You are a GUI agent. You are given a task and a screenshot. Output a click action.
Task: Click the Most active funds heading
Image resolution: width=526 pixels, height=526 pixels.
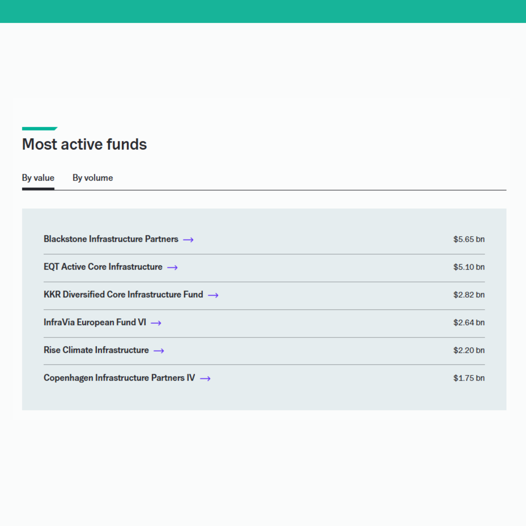pos(84,144)
